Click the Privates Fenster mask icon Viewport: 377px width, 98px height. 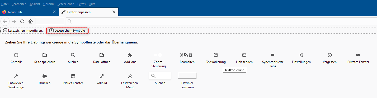358,55
